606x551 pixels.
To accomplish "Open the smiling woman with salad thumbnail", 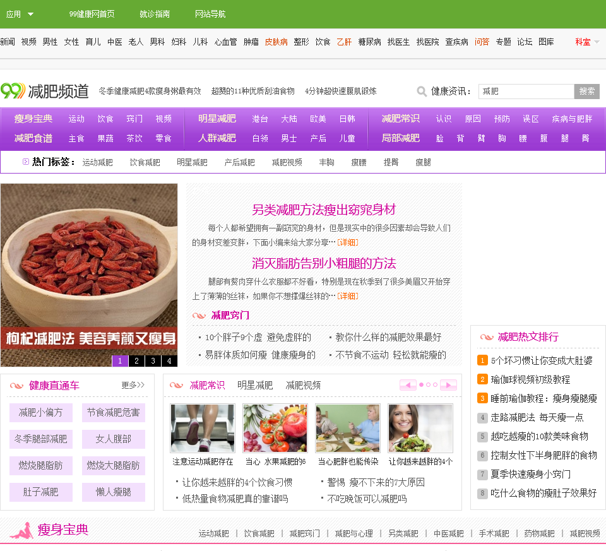I will click(420, 428).
